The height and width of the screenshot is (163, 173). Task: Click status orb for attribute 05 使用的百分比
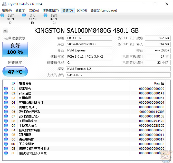6,107
